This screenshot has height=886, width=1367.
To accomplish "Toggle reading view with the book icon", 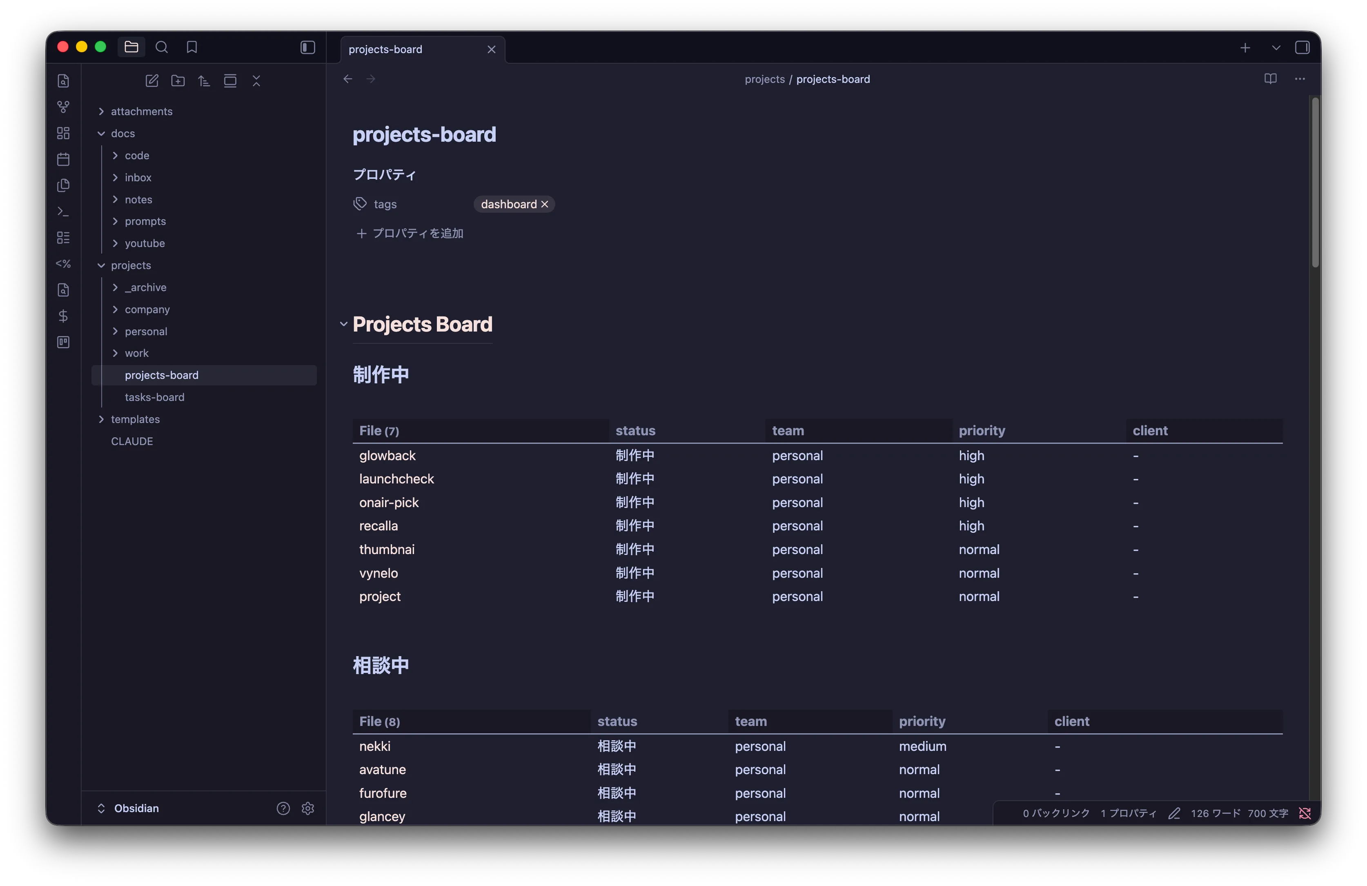I will click(x=1270, y=79).
